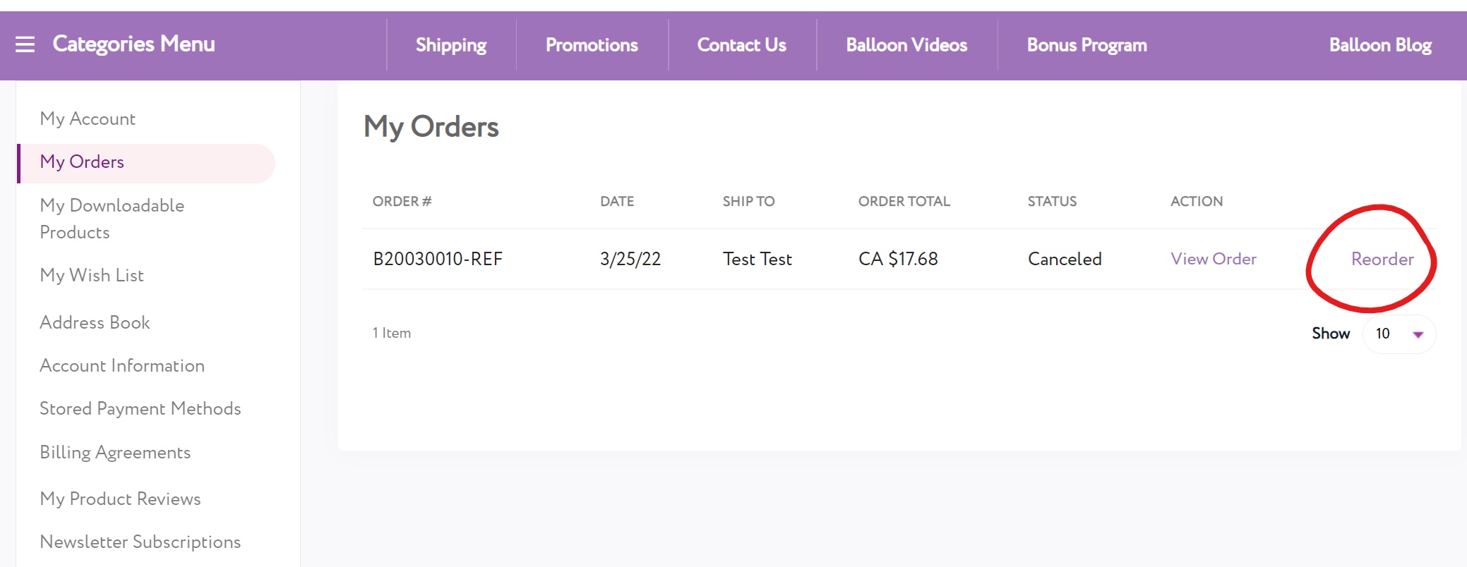
Task: Go to My Wish List
Action: [x=92, y=275]
